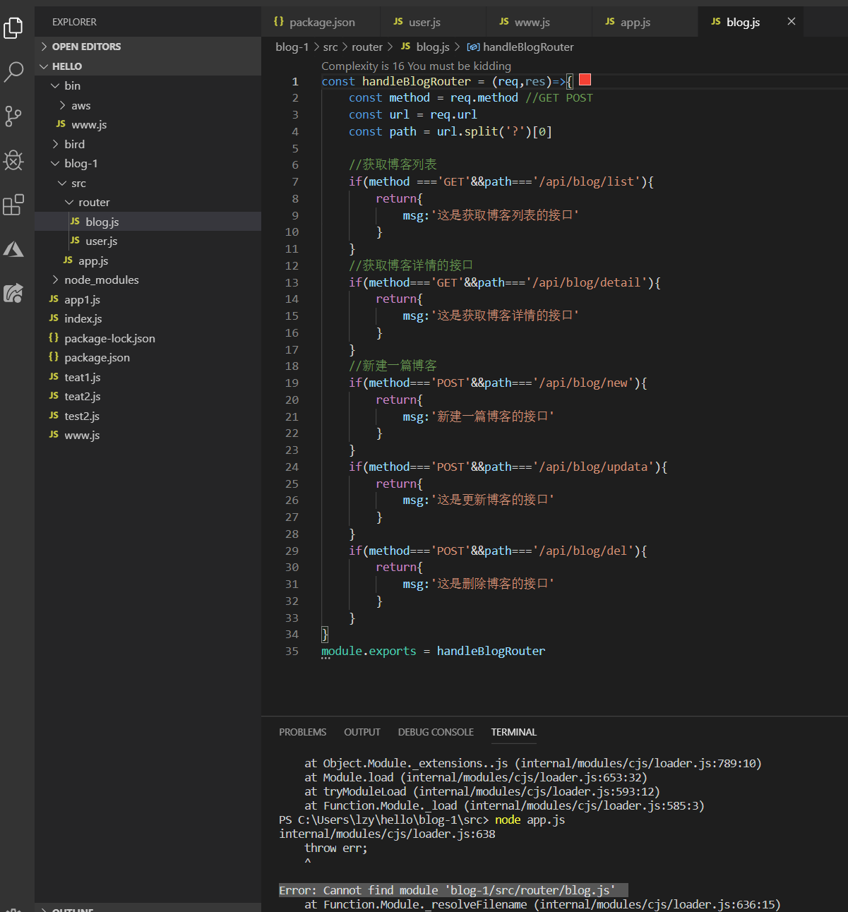Open the Extensions view icon

tap(13, 205)
